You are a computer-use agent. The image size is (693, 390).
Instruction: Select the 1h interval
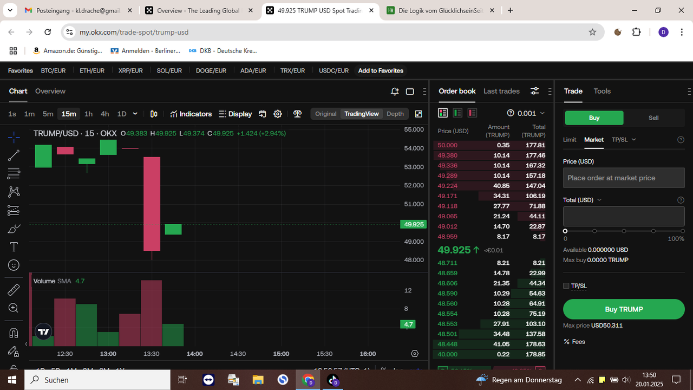coord(88,114)
